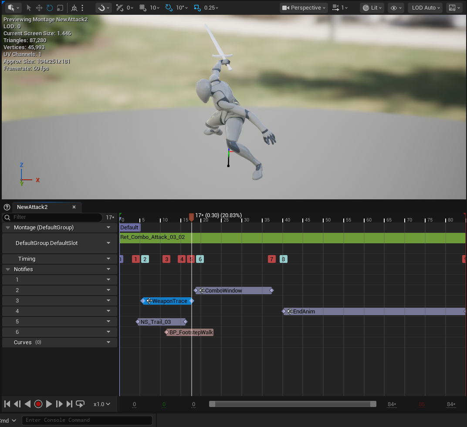Image resolution: width=467 pixels, height=427 pixels.
Task: Toggle loop playback
Action: pyautogui.click(x=80, y=404)
